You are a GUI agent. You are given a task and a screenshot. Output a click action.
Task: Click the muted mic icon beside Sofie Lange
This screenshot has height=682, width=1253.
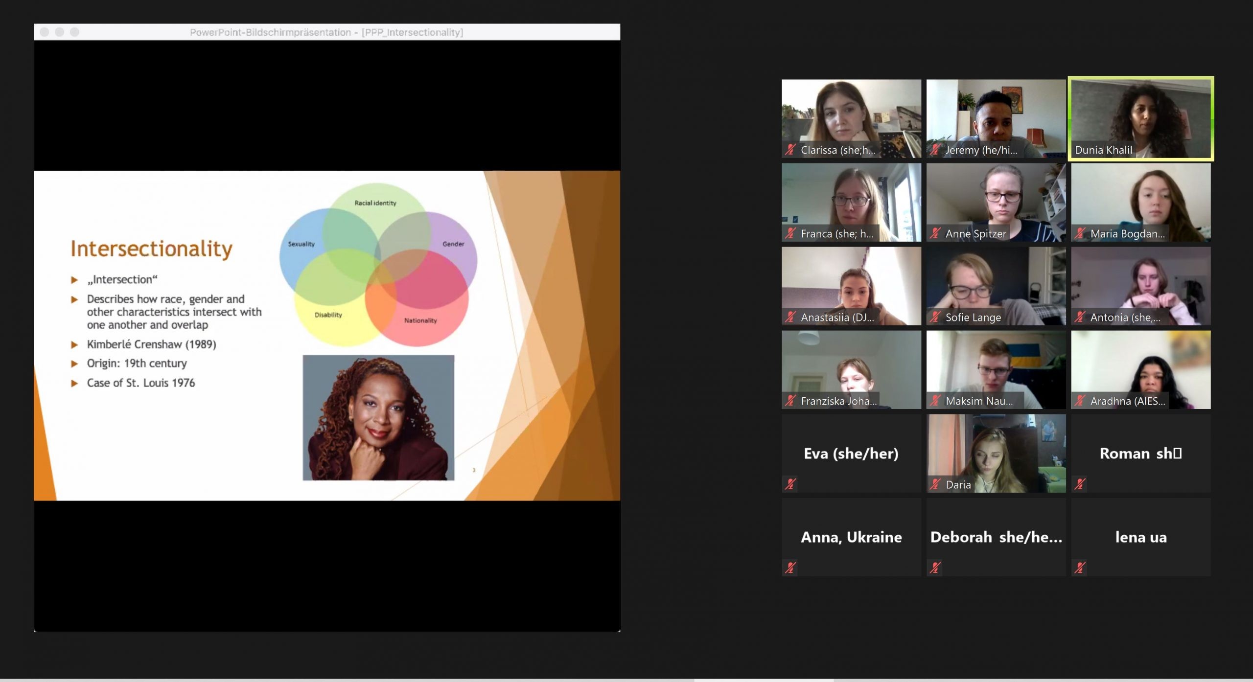935,317
